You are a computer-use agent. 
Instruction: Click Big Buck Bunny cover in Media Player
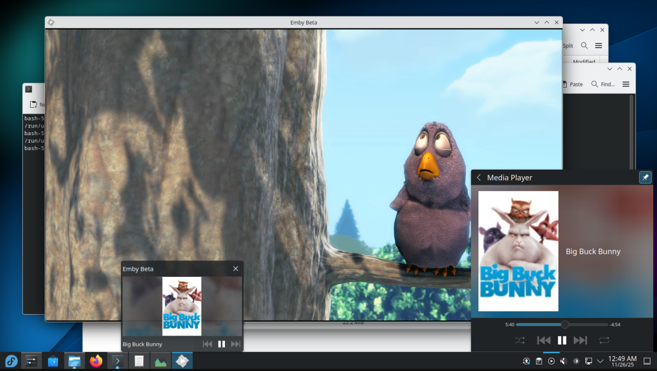click(x=518, y=251)
